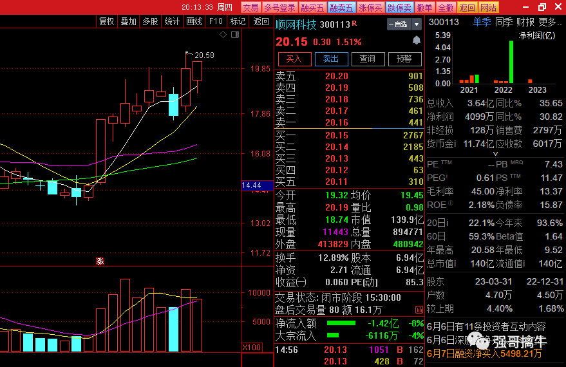The height and width of the screenshot is (367, 566).
Task: Toggle the side panel layout icon
Action: click(235, 34)
